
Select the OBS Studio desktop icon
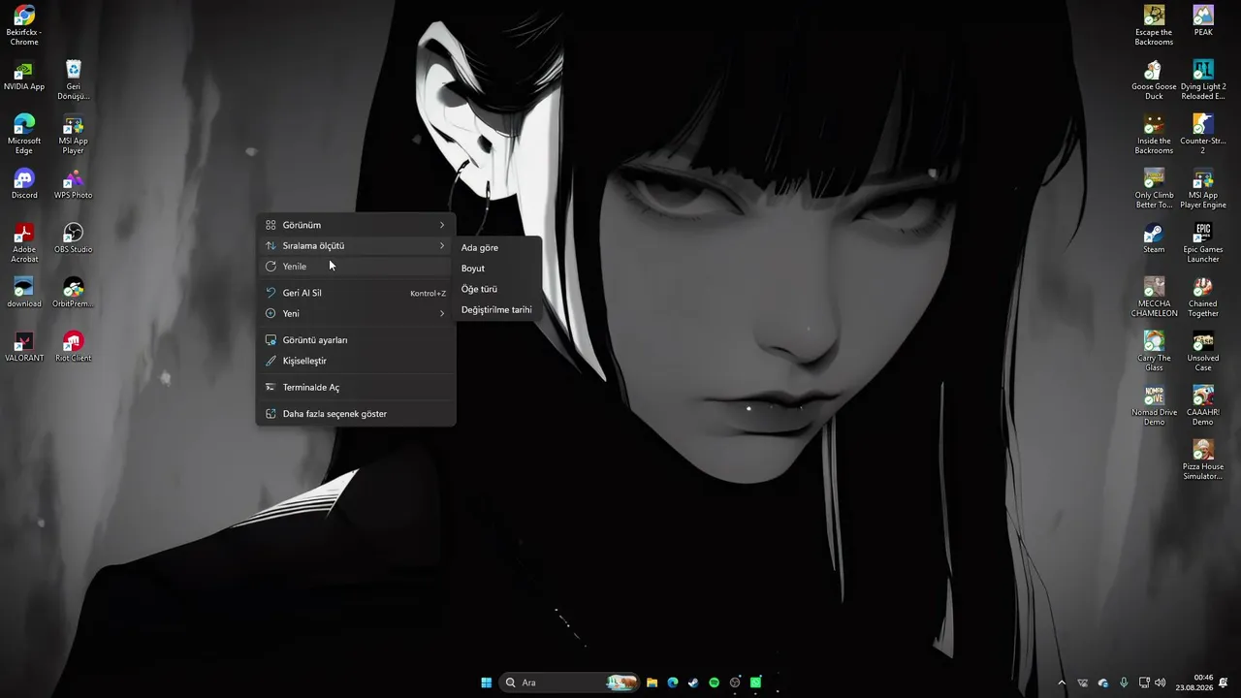(74, 238)
